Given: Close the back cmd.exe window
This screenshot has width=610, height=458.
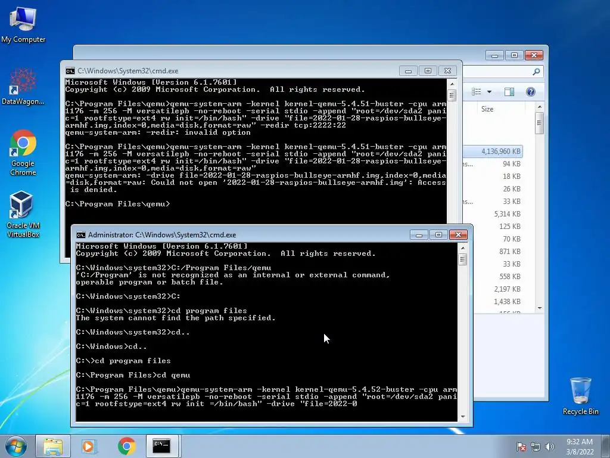Looking at the screenshot, I should point(447,71).
